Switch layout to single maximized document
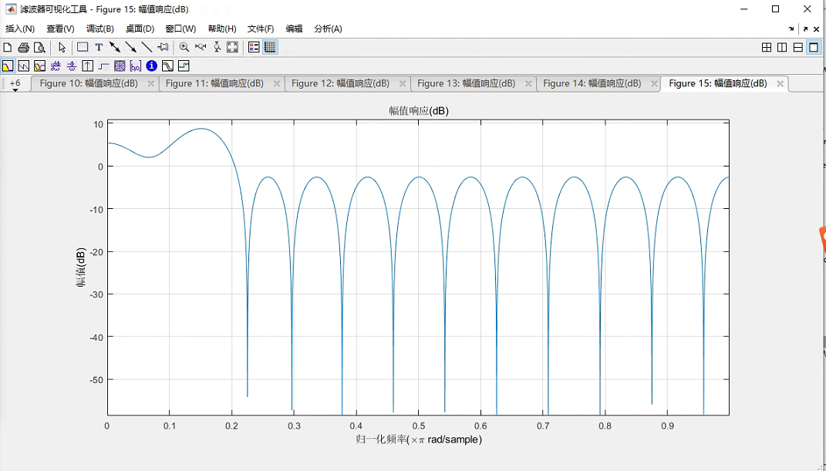 814,47
